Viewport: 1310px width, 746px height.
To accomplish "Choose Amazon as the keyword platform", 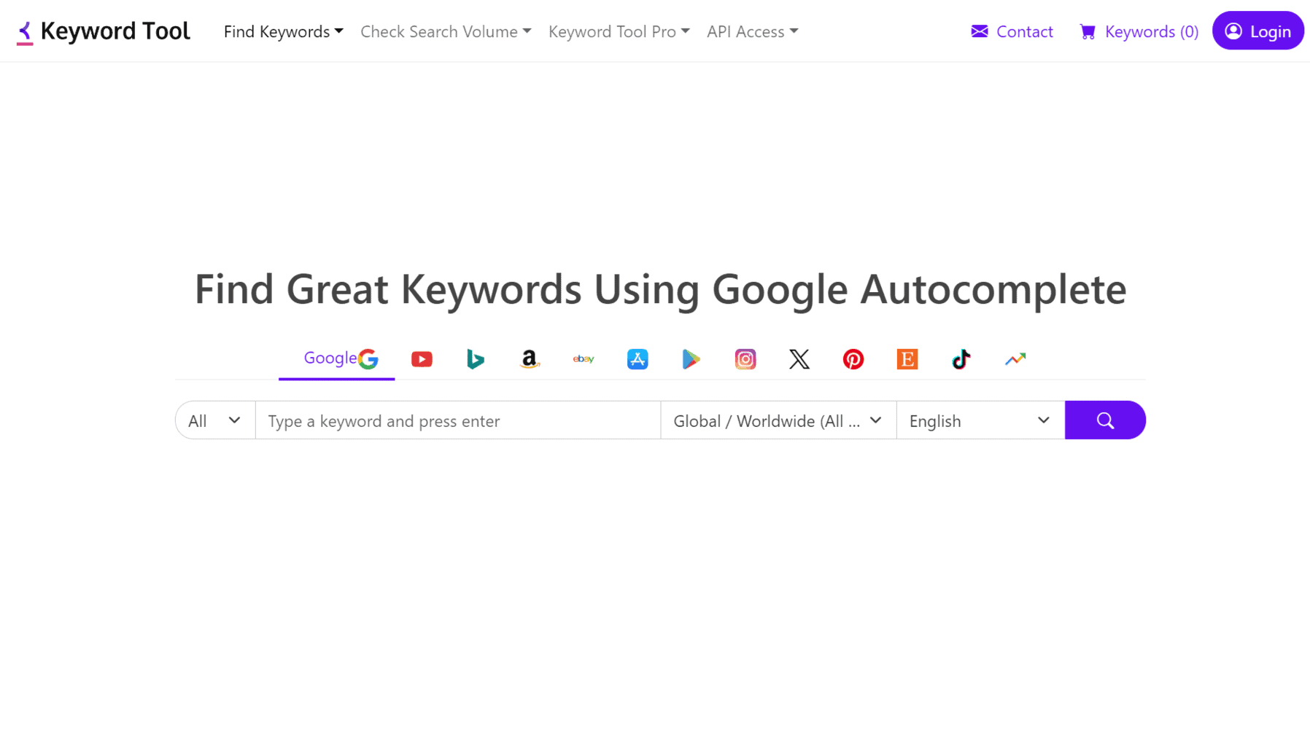I will [x=530, y=358].
